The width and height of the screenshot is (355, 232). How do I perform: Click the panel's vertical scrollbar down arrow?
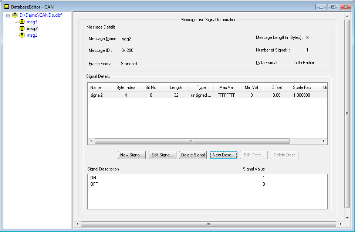pyautogui.click(x=347, y=218)
